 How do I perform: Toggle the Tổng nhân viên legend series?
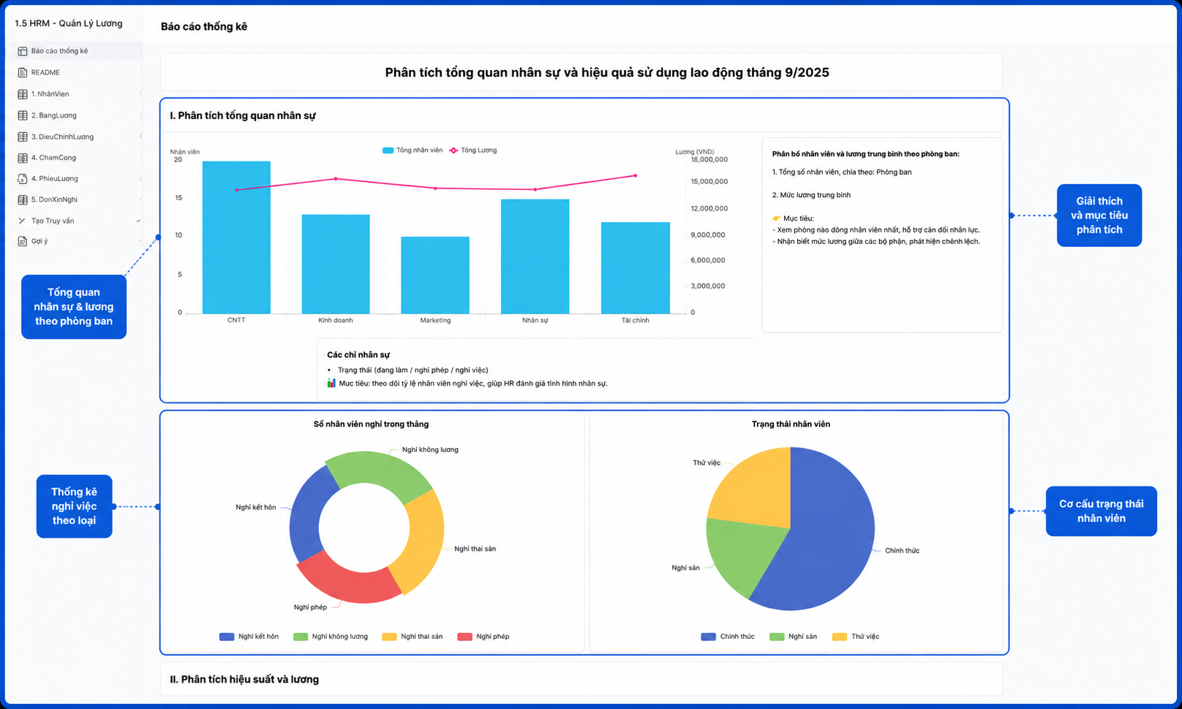[412, 150]
